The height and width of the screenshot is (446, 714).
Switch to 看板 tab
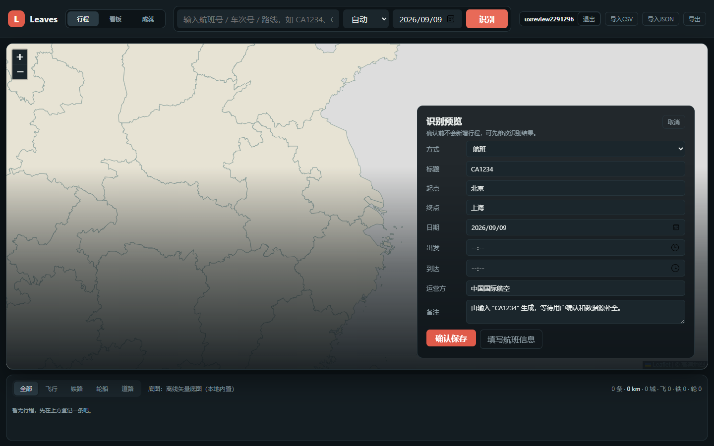pos(116,19)
